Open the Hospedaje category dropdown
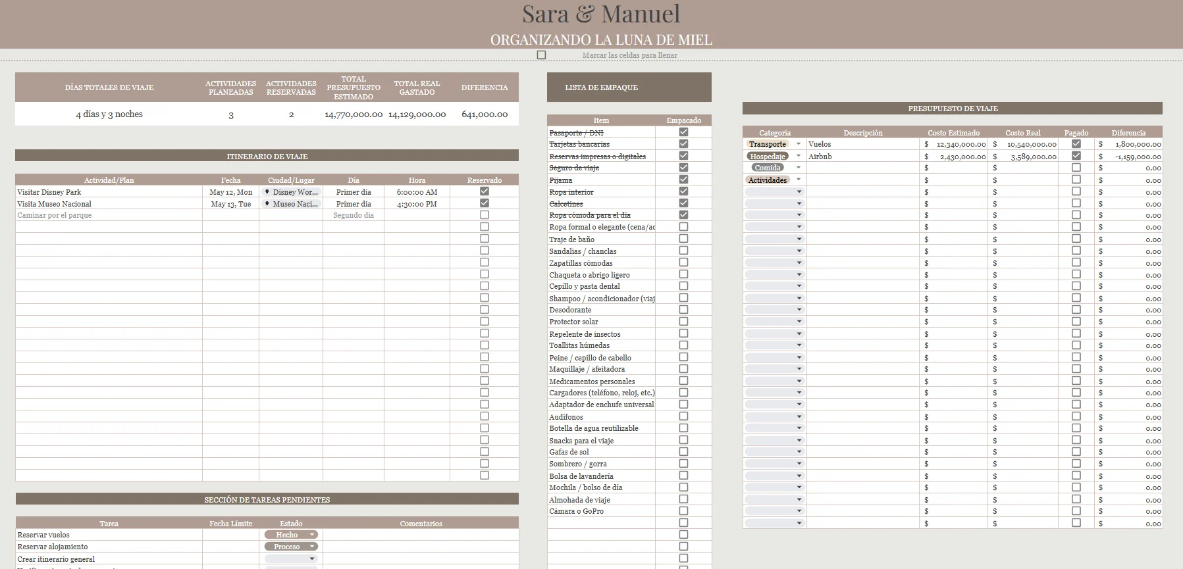The image size is (1183, 569). click(x=799, y=157)
